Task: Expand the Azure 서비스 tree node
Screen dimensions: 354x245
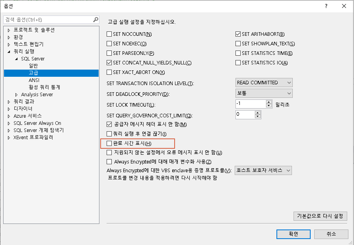Action: tap(9, 116)
